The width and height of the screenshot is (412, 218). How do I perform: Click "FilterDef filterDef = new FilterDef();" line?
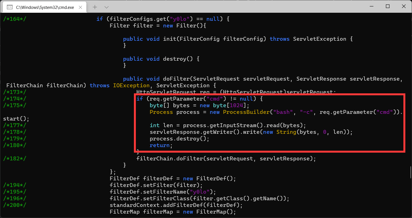coord(173,179)
